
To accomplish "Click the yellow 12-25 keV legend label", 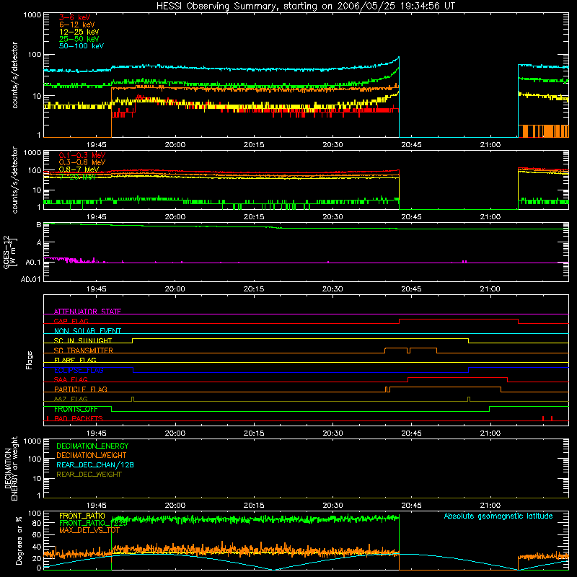I will [x=79, y=32].
